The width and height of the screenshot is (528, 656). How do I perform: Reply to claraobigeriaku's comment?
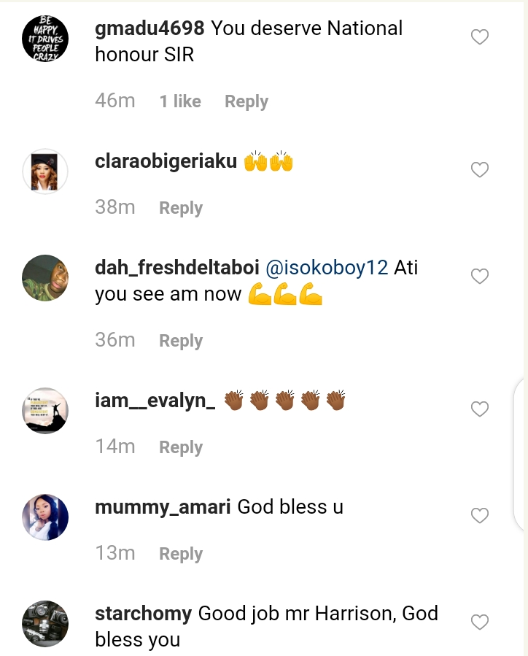click(x=180, y=208)
